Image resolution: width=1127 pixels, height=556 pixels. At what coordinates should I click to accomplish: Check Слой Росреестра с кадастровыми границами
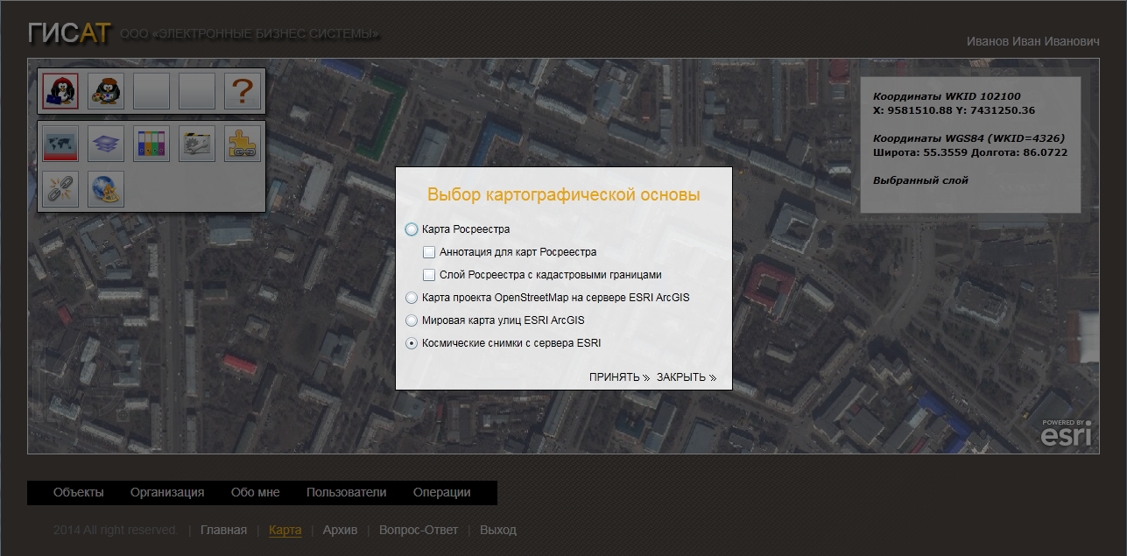pos(429,275)
